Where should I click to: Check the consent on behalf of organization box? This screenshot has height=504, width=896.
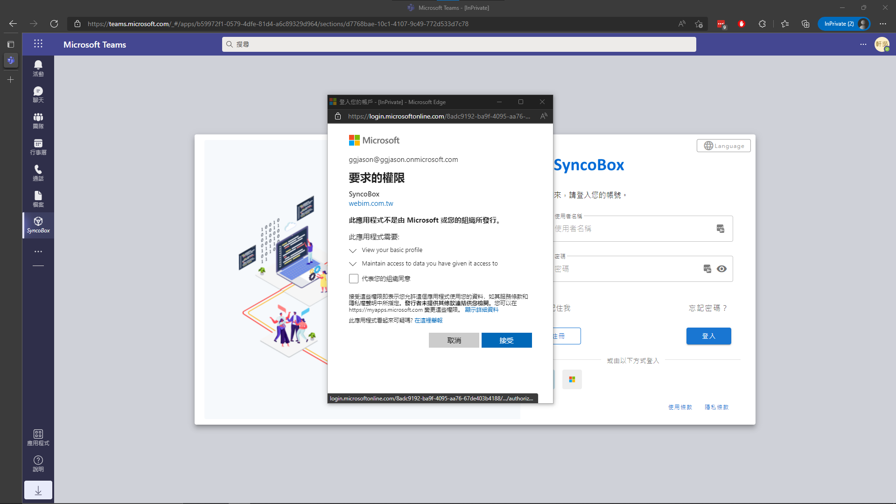point(354,279)
